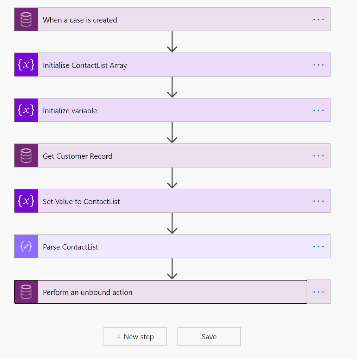Screen dimensions: 357x359
Task: Save the flow
Action: coord(209,337)
